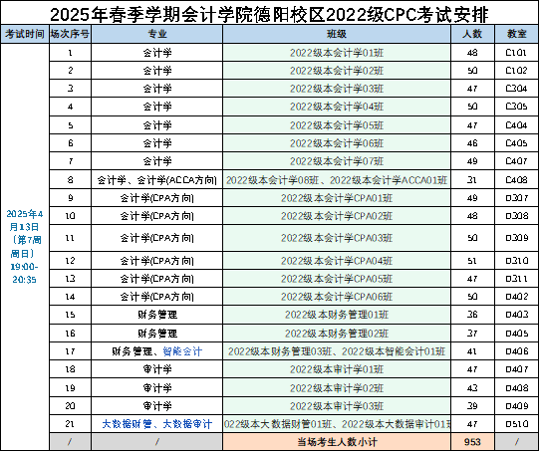Click the 会计学、会计学(ACCA方向) major cell

[x=157, y=179]
